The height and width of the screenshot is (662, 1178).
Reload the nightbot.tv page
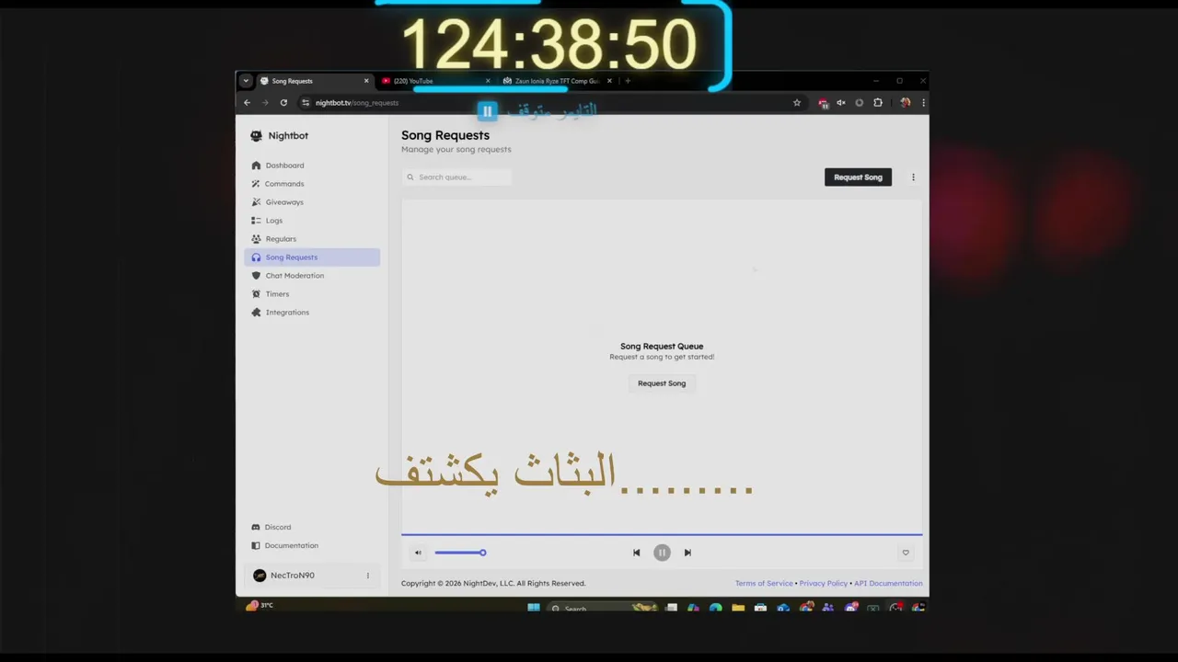[x=283, y=103]
